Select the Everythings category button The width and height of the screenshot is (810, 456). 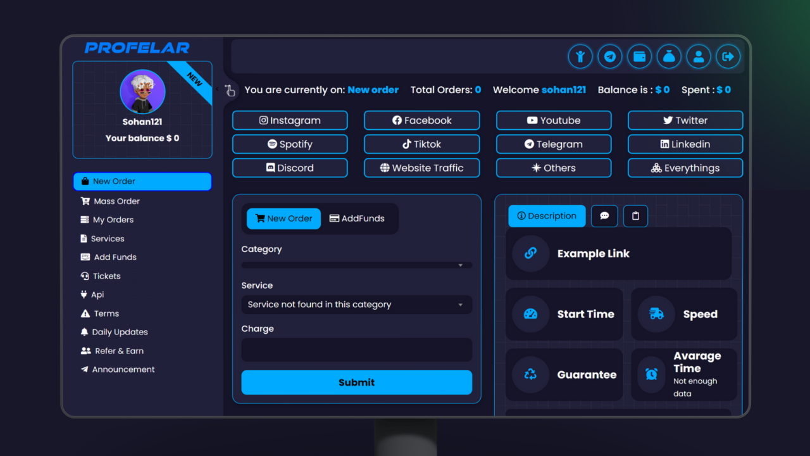(x=685, y=168)
